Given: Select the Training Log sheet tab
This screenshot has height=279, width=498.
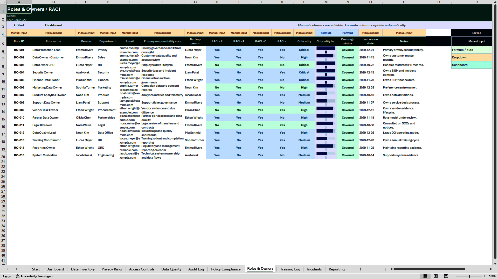Looking at the screenshot, I should (x=290, y=269).
